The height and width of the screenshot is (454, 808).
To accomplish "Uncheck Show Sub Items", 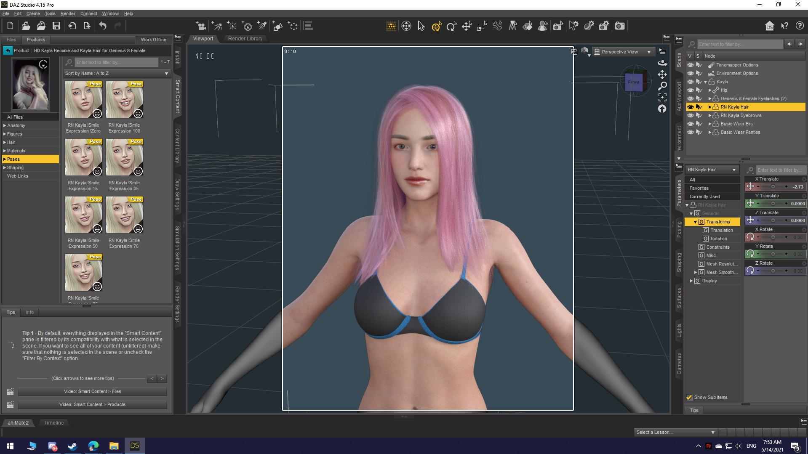I will click(689, 397).
